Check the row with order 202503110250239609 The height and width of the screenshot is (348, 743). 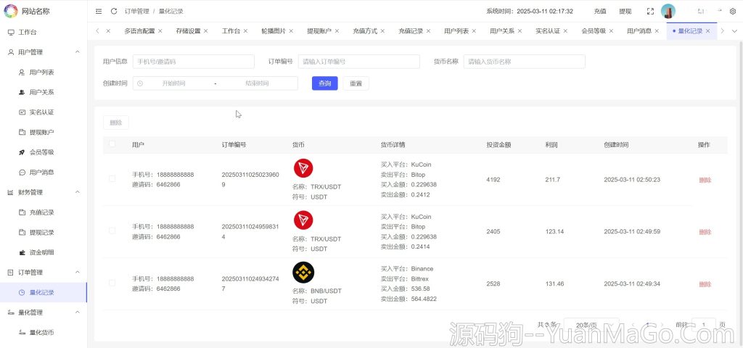112,178
